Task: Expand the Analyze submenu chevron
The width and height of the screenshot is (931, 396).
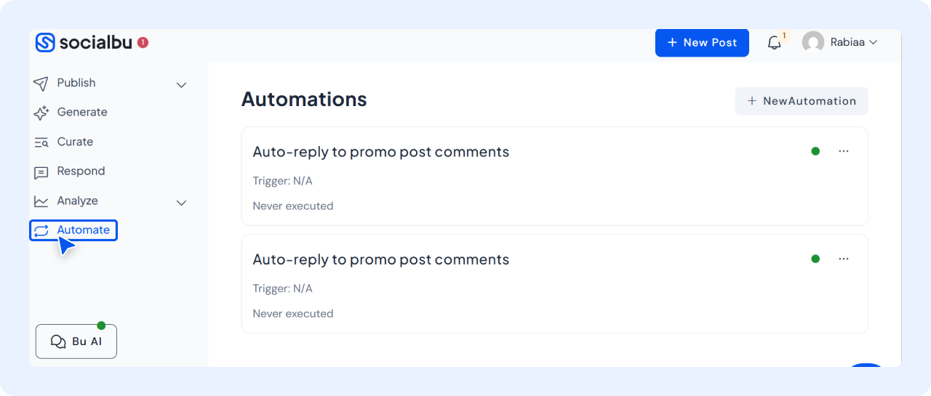Action: pyautogui.click(x=182, y=203)
